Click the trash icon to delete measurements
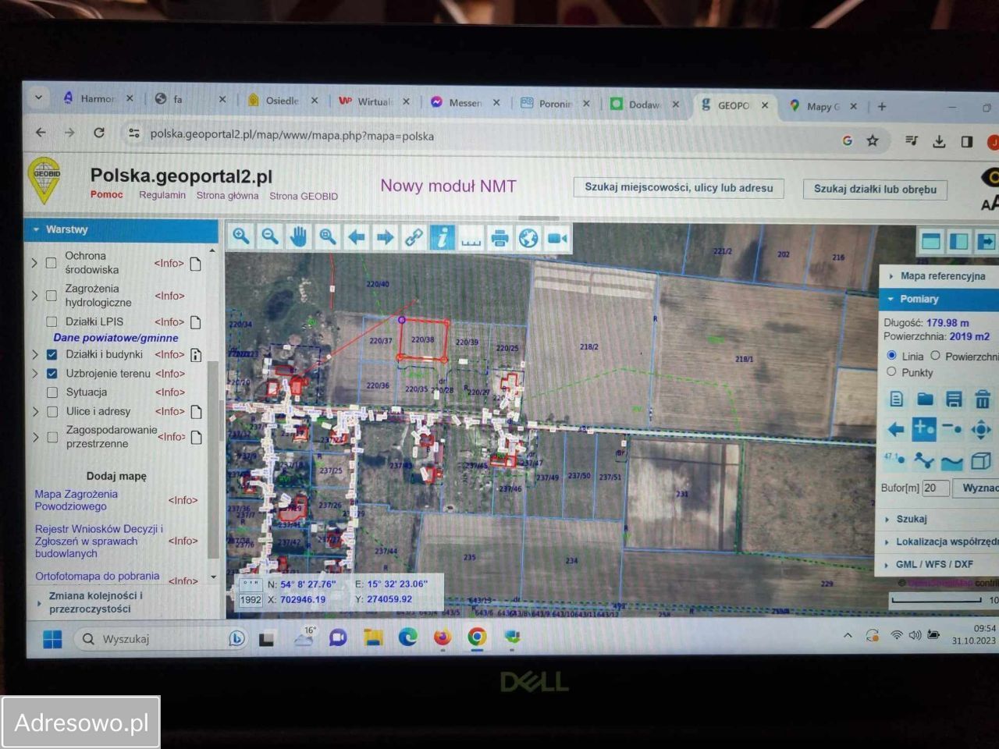Screen dimensions: 999x749 [982, 401]
